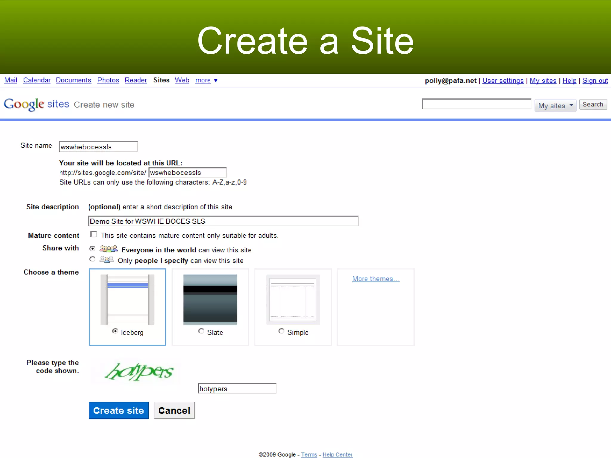Screen dimensions: 611x458
Task: Open the Calendar link
Action: pos(37,80)
